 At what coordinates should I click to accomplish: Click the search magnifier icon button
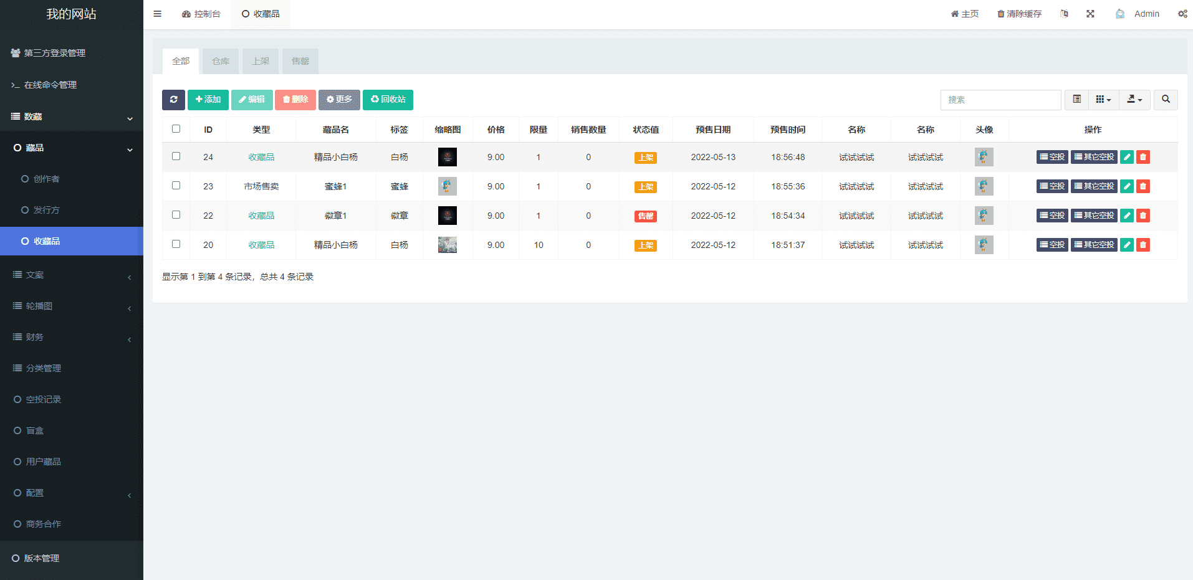[1165, 100]
